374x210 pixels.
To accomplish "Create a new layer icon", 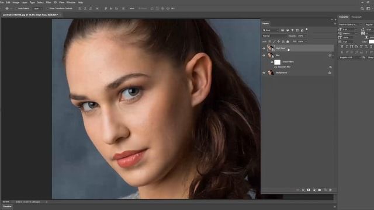I will coord(325,190).
